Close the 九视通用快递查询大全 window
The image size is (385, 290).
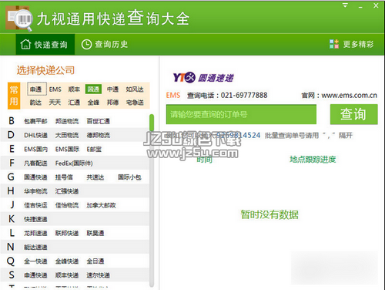376,5
